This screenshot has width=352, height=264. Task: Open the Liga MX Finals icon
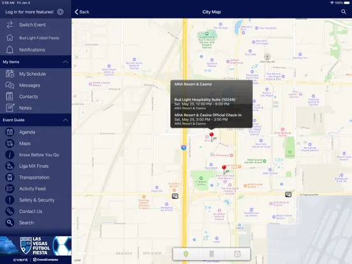pos(10,166)
